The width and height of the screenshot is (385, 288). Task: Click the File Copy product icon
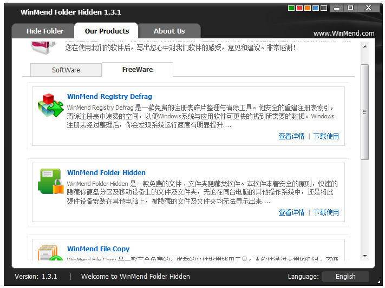[50, 252]
